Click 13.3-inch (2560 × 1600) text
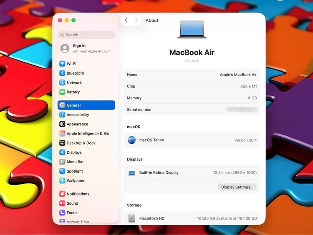This screenshot has height=235, width=313. click(x=235, y=172)
